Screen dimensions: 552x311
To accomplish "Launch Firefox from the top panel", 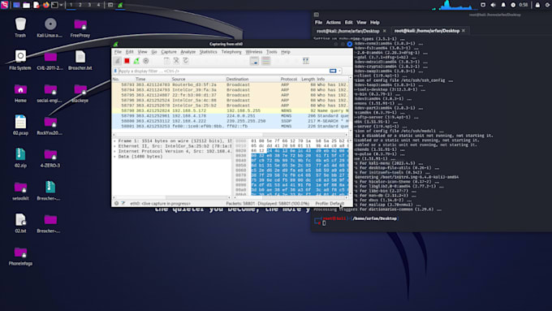I will tap(45, 5).
